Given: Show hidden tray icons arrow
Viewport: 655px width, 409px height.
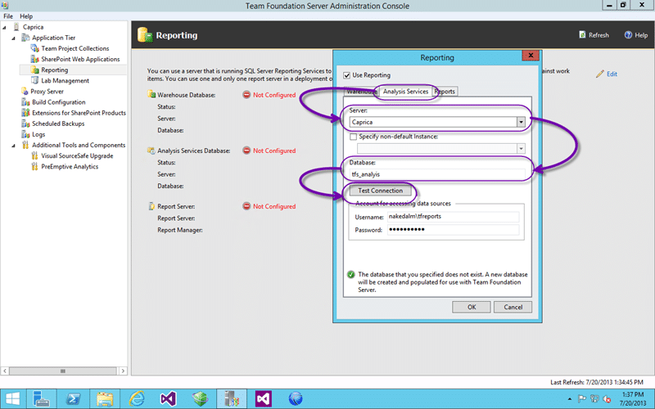Looking at the screenshot, I should [570, 399].
